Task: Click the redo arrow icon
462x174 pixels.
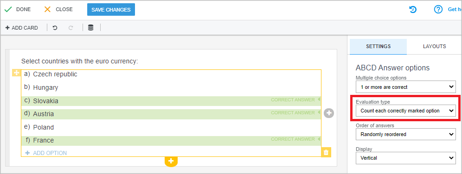Action: click(71, 28)
